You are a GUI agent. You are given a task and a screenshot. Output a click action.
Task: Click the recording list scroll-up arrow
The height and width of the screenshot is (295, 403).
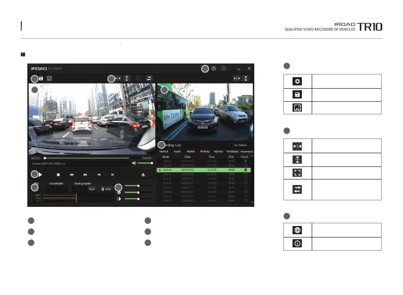(253, 156)
